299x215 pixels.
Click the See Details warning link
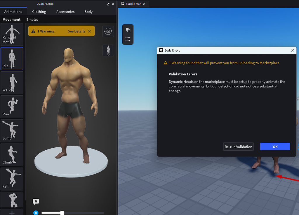click(77, 31)
